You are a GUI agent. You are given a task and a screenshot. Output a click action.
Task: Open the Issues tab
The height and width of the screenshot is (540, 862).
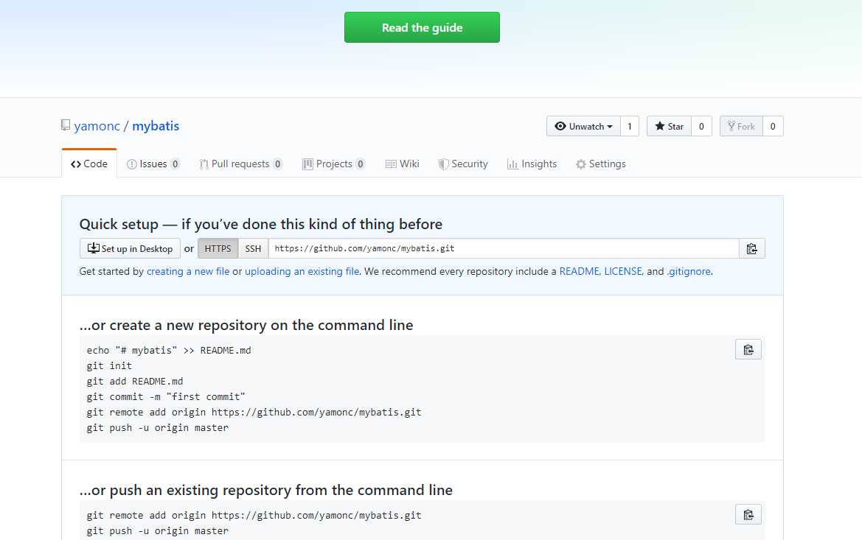click(x=153, y=164)
